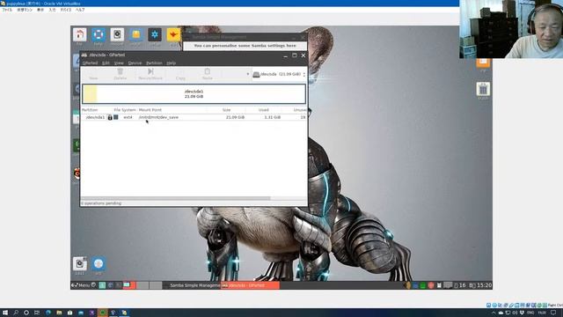Click the 21.09 GiB size cell
The height and width of the screenshot is (317, 563).
[x=235, y=117]
